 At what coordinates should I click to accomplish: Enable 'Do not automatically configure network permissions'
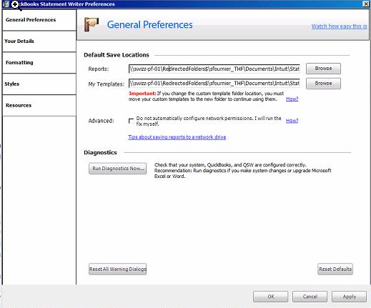pyautogui.click(x=131, y=121)
